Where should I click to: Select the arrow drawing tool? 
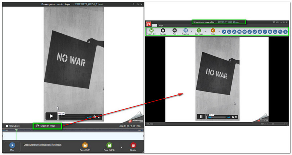(x=224, y=32)
